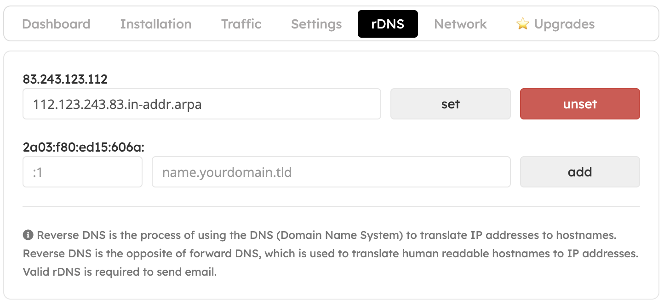Image resolution: width=664 pixels, height=306 pixels.
Task: Click the name.yourdomain.tld placeholder field
Action: (x=331, y=172)
